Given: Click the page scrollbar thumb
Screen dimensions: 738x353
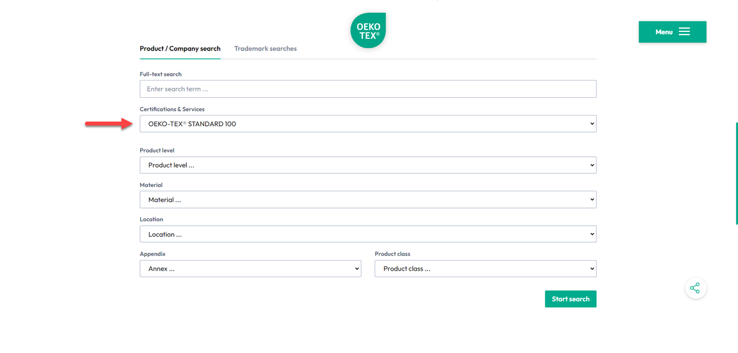Looking at the screenshot, I should coord(736,173).
